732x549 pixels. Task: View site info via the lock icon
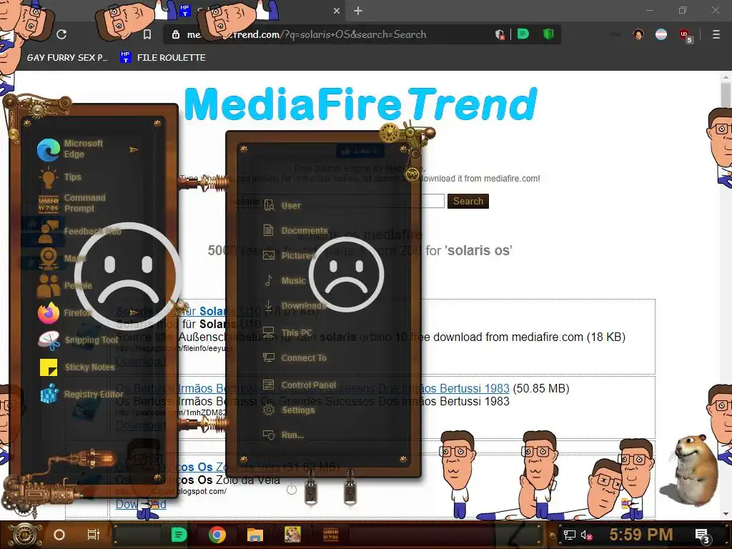point(176,34)
